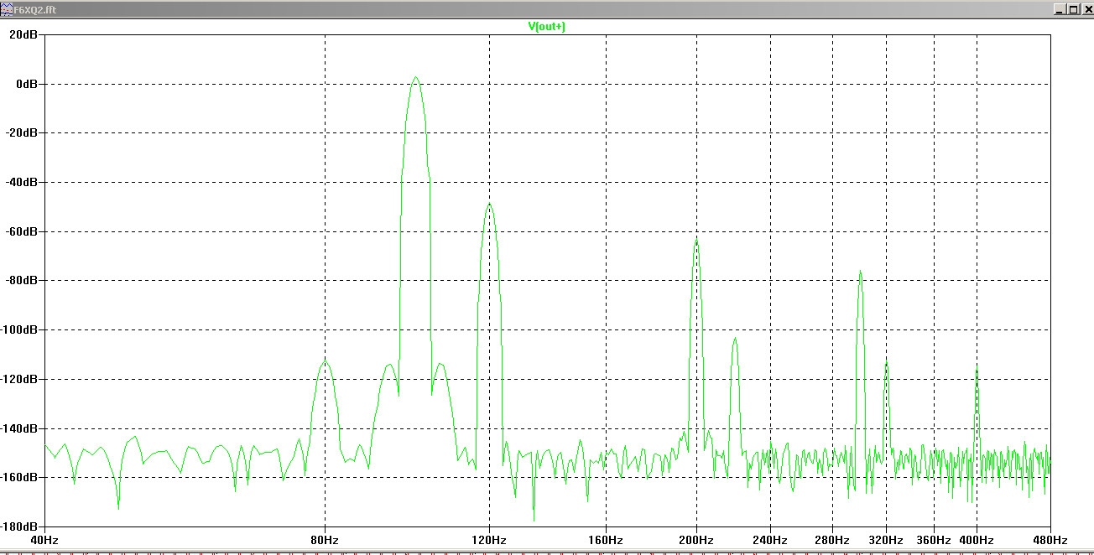Click the -20dB vertical axis label
This screenshot has width=1094, height=555.
(x=22, y=133)
